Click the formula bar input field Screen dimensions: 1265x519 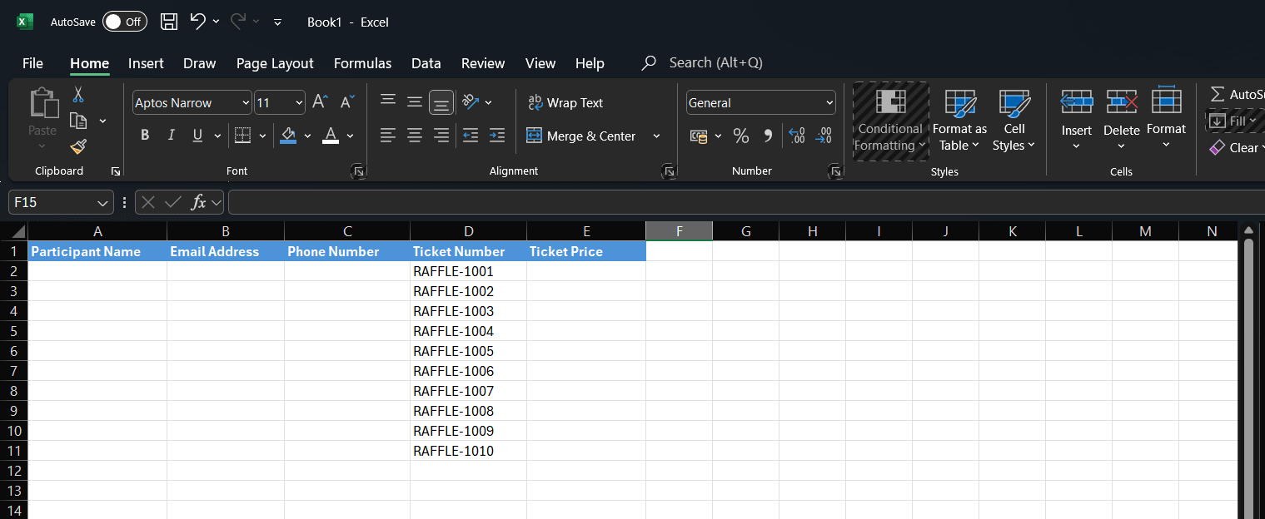click(746, 202)
